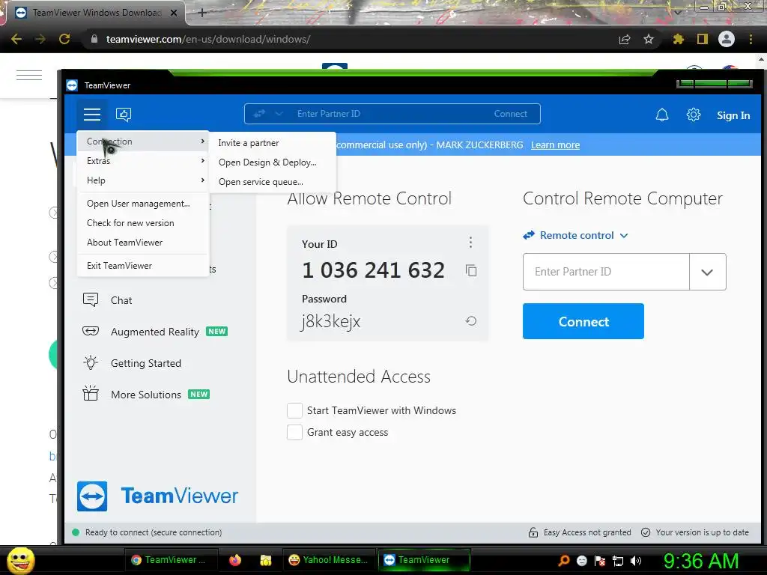Go back in the browser

pyautogui.click(x=16, y=39)
